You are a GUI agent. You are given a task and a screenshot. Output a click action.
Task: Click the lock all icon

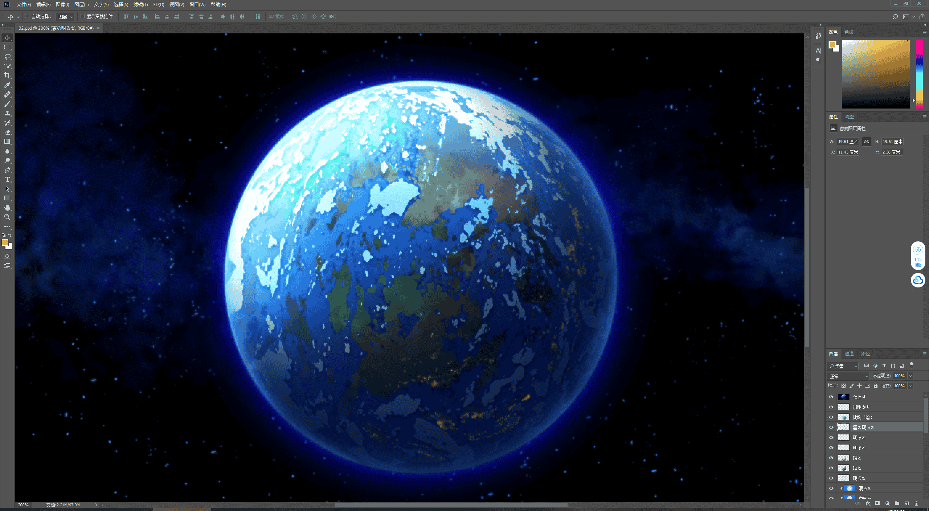click(x=876, y=386)
